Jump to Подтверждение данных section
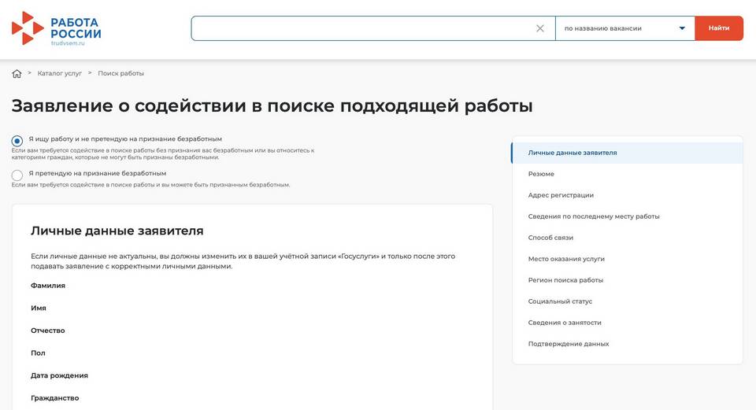The image size is (756, 410). (x=569, y=344)
